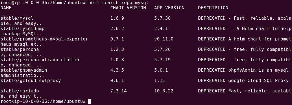Select the stable/mysql chart name
Screen dimensions: 292x105
(x=17, y=18)
